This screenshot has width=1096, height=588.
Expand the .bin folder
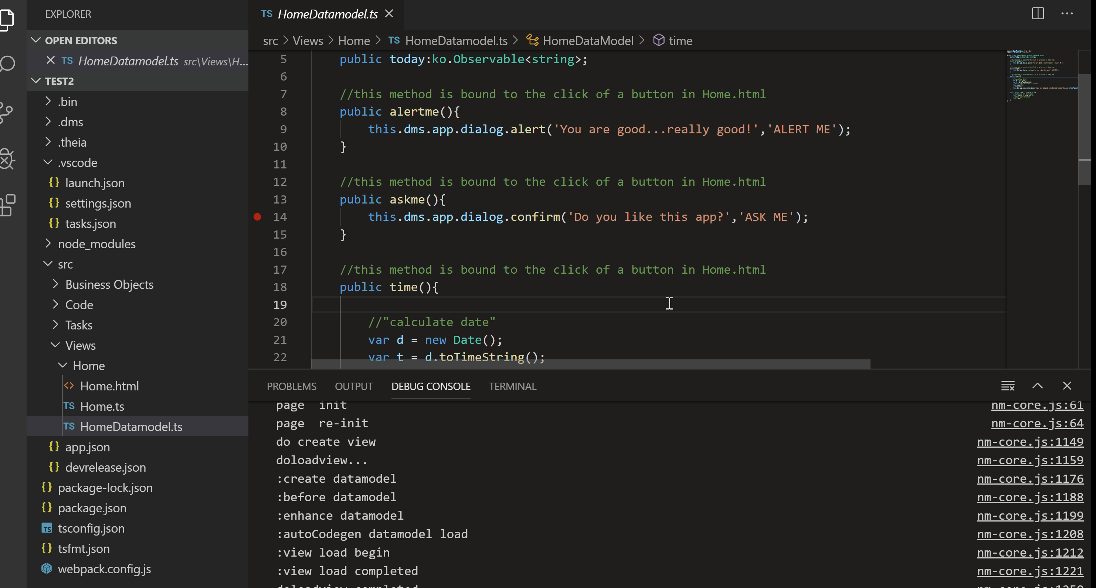pyautogui.click(x=48, y=101)
